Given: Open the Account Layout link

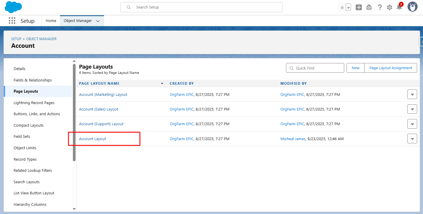Looking at the screenshot, I should (93, 139).
